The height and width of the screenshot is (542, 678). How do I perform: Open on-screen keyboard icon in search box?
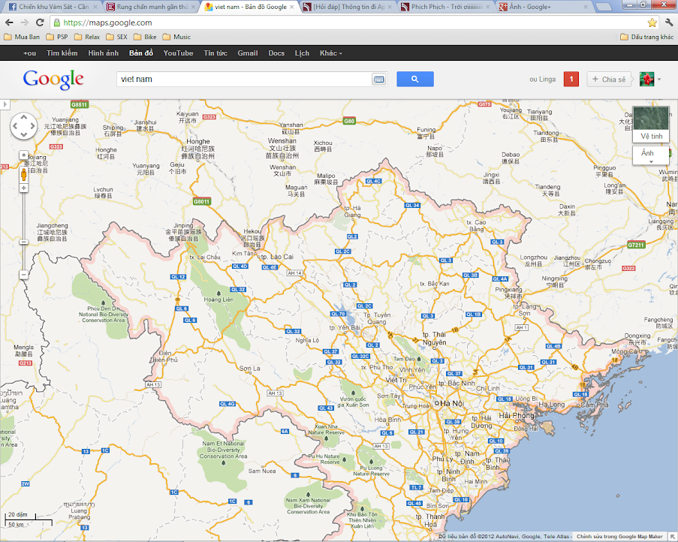click(378, 79)
